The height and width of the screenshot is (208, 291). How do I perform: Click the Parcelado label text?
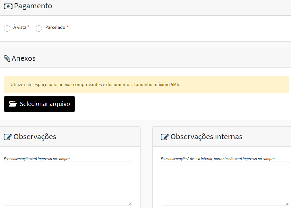[55, 28]
